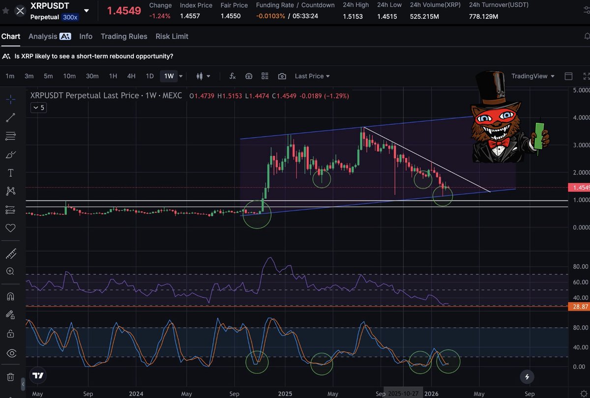Toggle lock all drawing tools
This screenshot has width=590, height=398.
click(11, 334)
